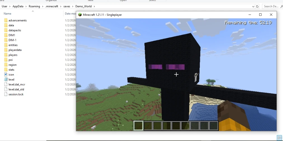Select the stats folder icon

6,70
